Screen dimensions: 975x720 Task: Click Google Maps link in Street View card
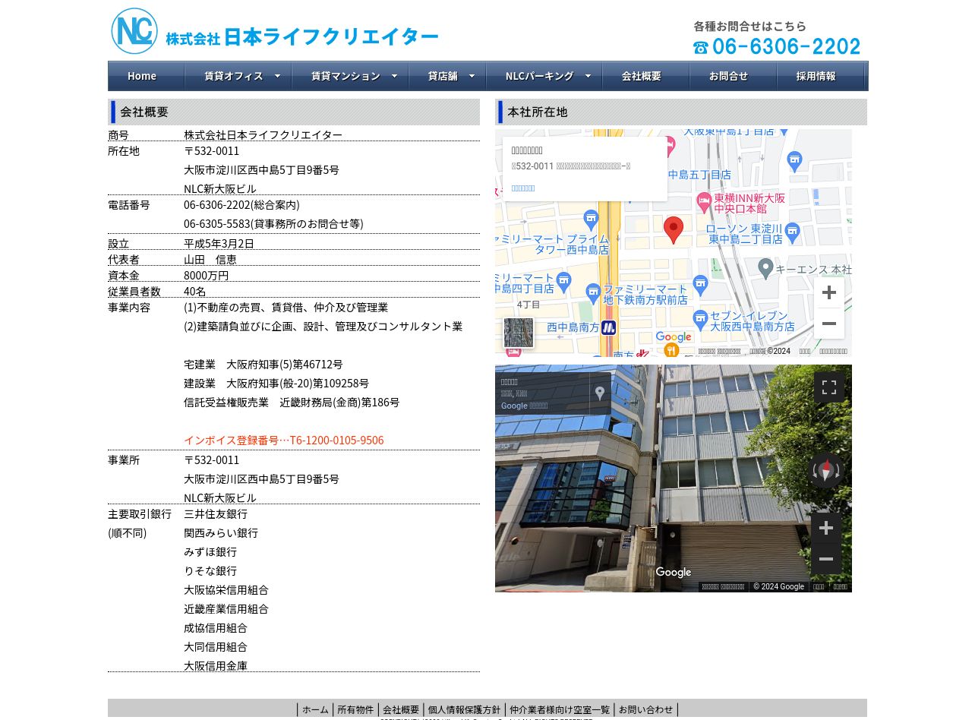point(524,406)
